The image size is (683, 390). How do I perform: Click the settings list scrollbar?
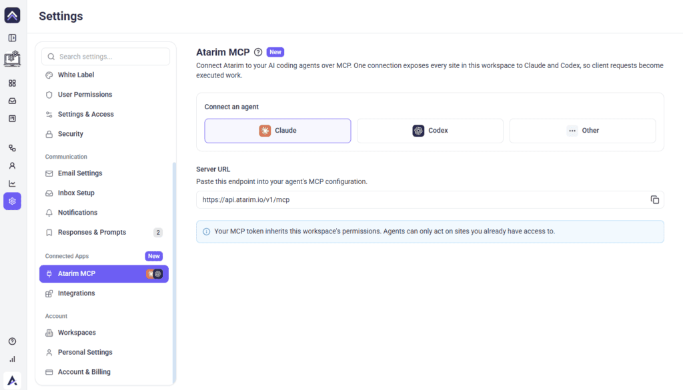[x=174, y=272]
